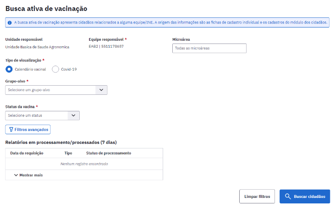
Task: Click the 'Selecione um status' combo box
Action: point(37,115)
